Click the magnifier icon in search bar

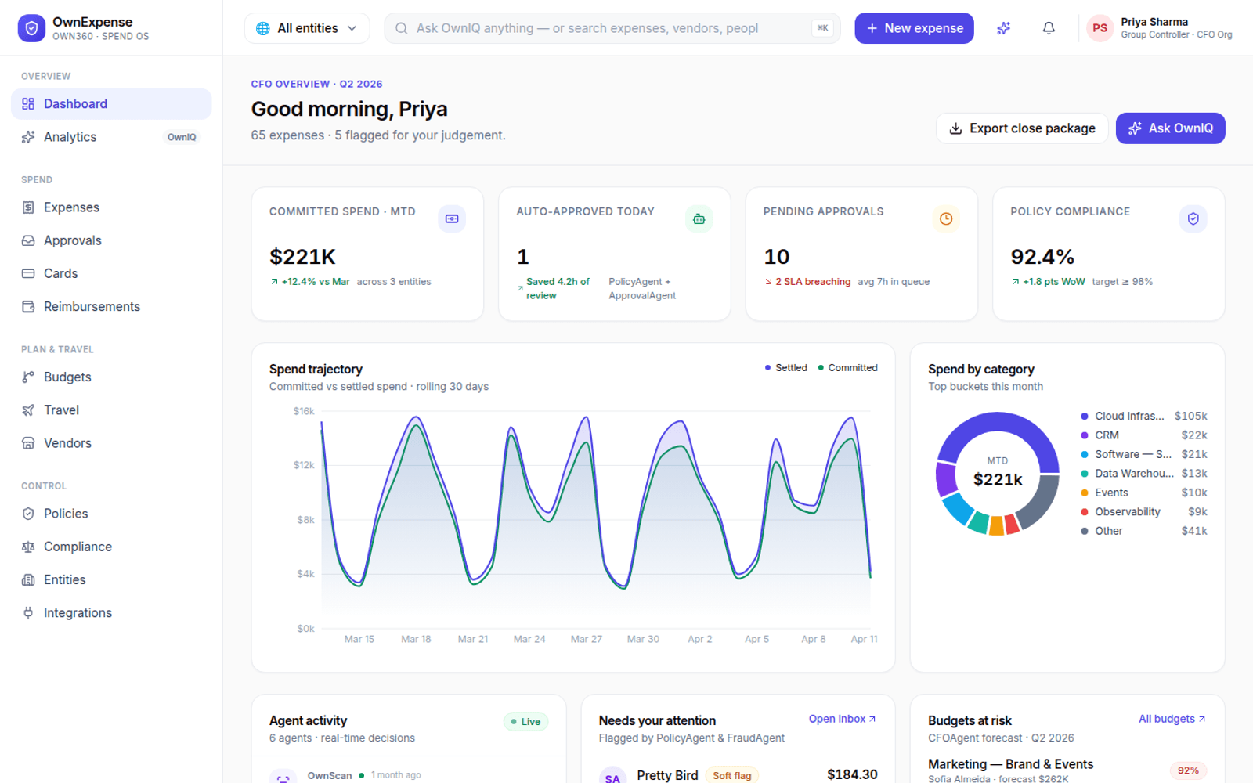pyautogui.click(x=402, y=28)
